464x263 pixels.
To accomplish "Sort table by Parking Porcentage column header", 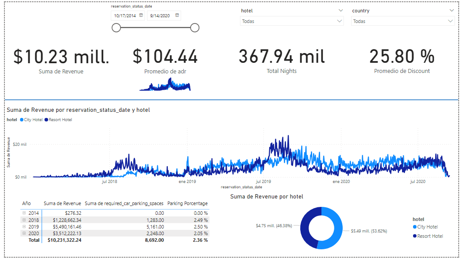I will pos(187,203).
